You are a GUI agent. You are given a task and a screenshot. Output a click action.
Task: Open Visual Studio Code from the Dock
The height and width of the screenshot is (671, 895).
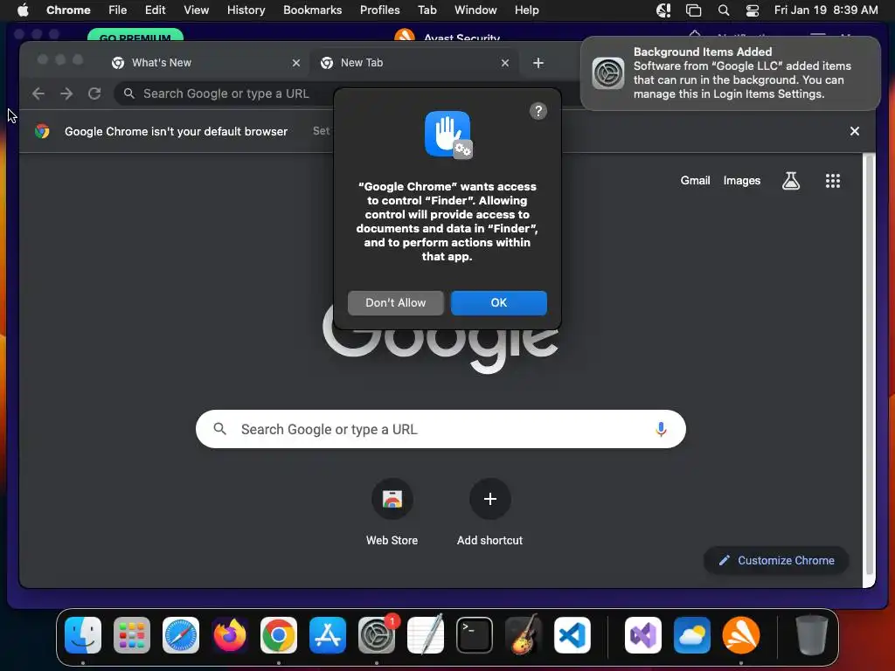pos(572,635)
